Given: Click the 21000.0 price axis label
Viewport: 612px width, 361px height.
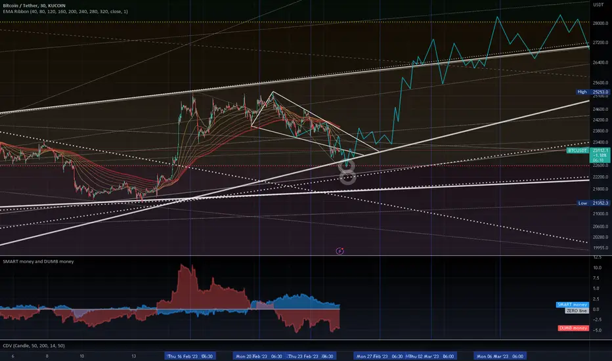Looking at the screenshot, I should point(600,213).
